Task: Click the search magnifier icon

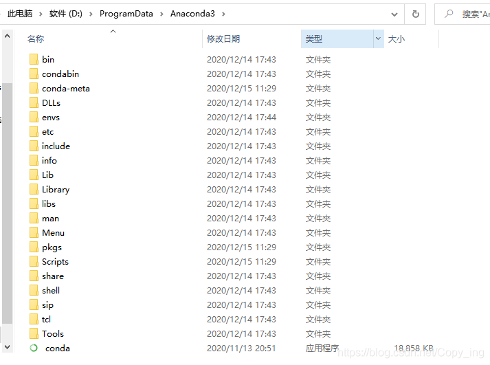Action: [449, 14]
